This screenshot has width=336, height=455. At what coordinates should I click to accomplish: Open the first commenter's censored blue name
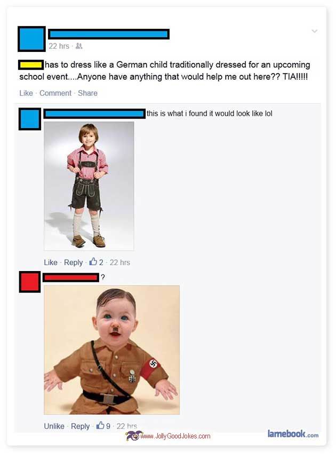click(x=94, y=113)
